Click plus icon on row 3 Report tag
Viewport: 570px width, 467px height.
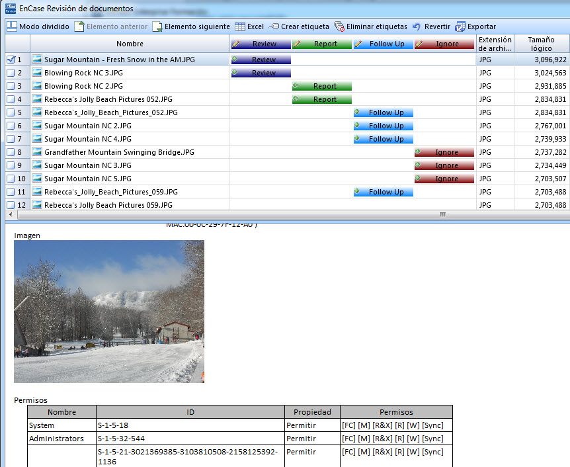click(x=296, y=85)
